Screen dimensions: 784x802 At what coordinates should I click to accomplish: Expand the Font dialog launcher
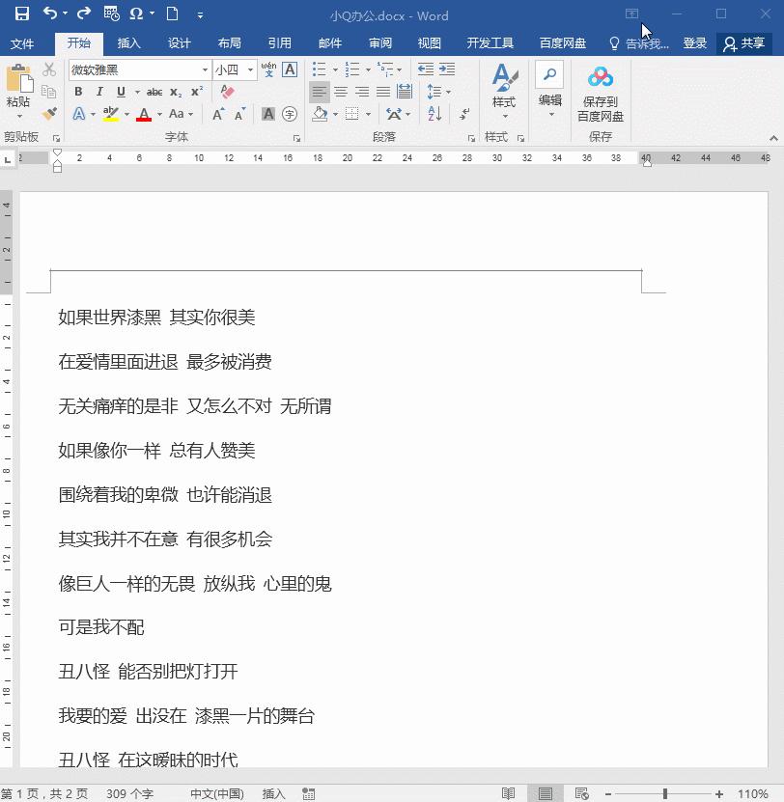click(296, 138)
